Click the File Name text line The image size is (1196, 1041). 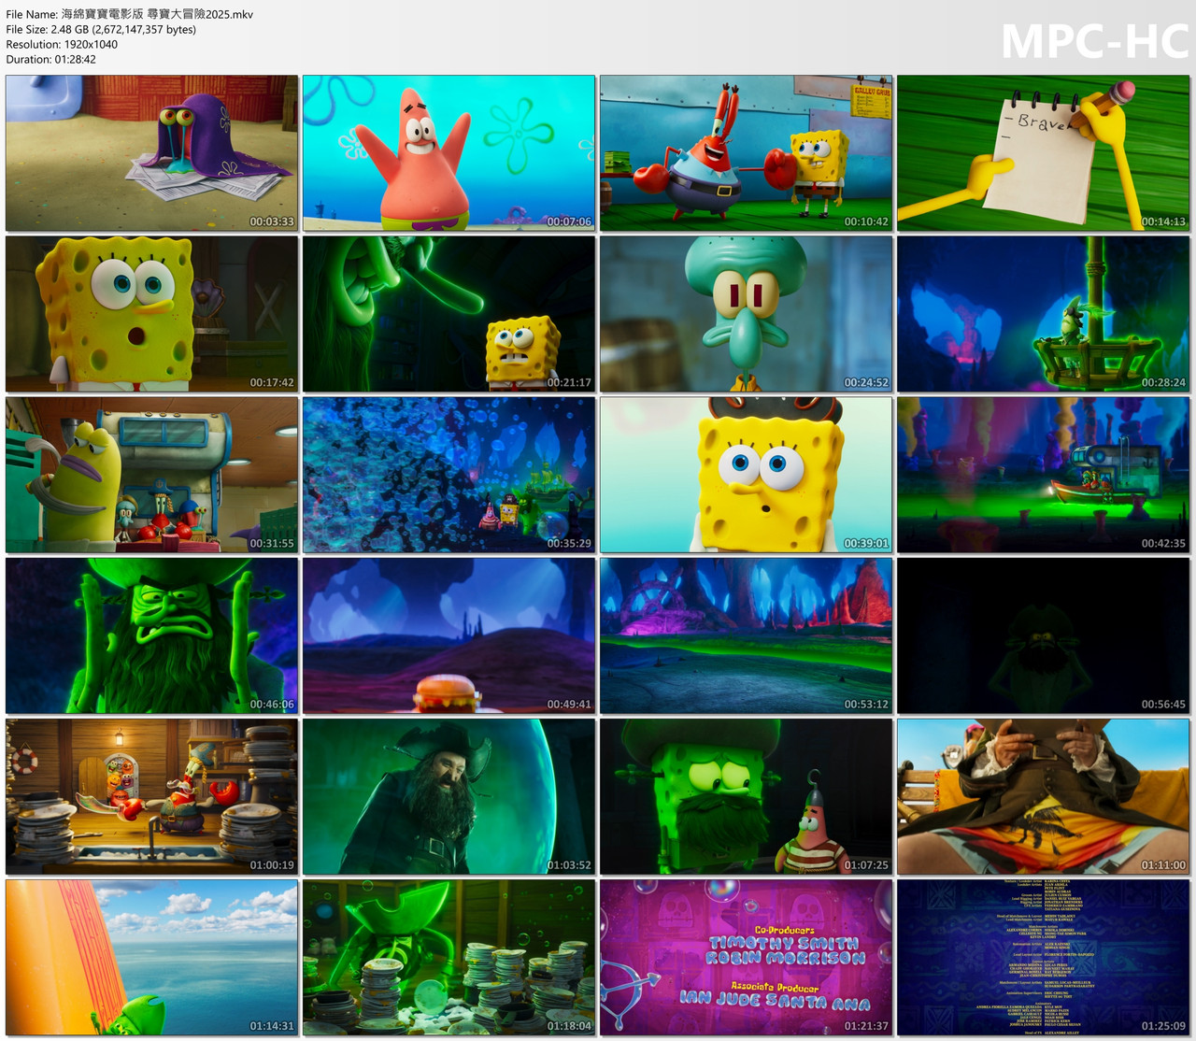pos(130,14)
